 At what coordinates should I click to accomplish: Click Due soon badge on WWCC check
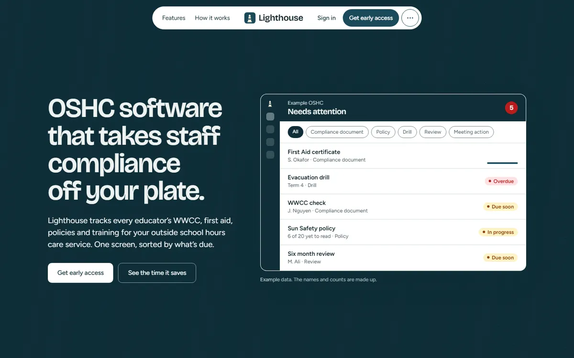(x=500, y=207)
